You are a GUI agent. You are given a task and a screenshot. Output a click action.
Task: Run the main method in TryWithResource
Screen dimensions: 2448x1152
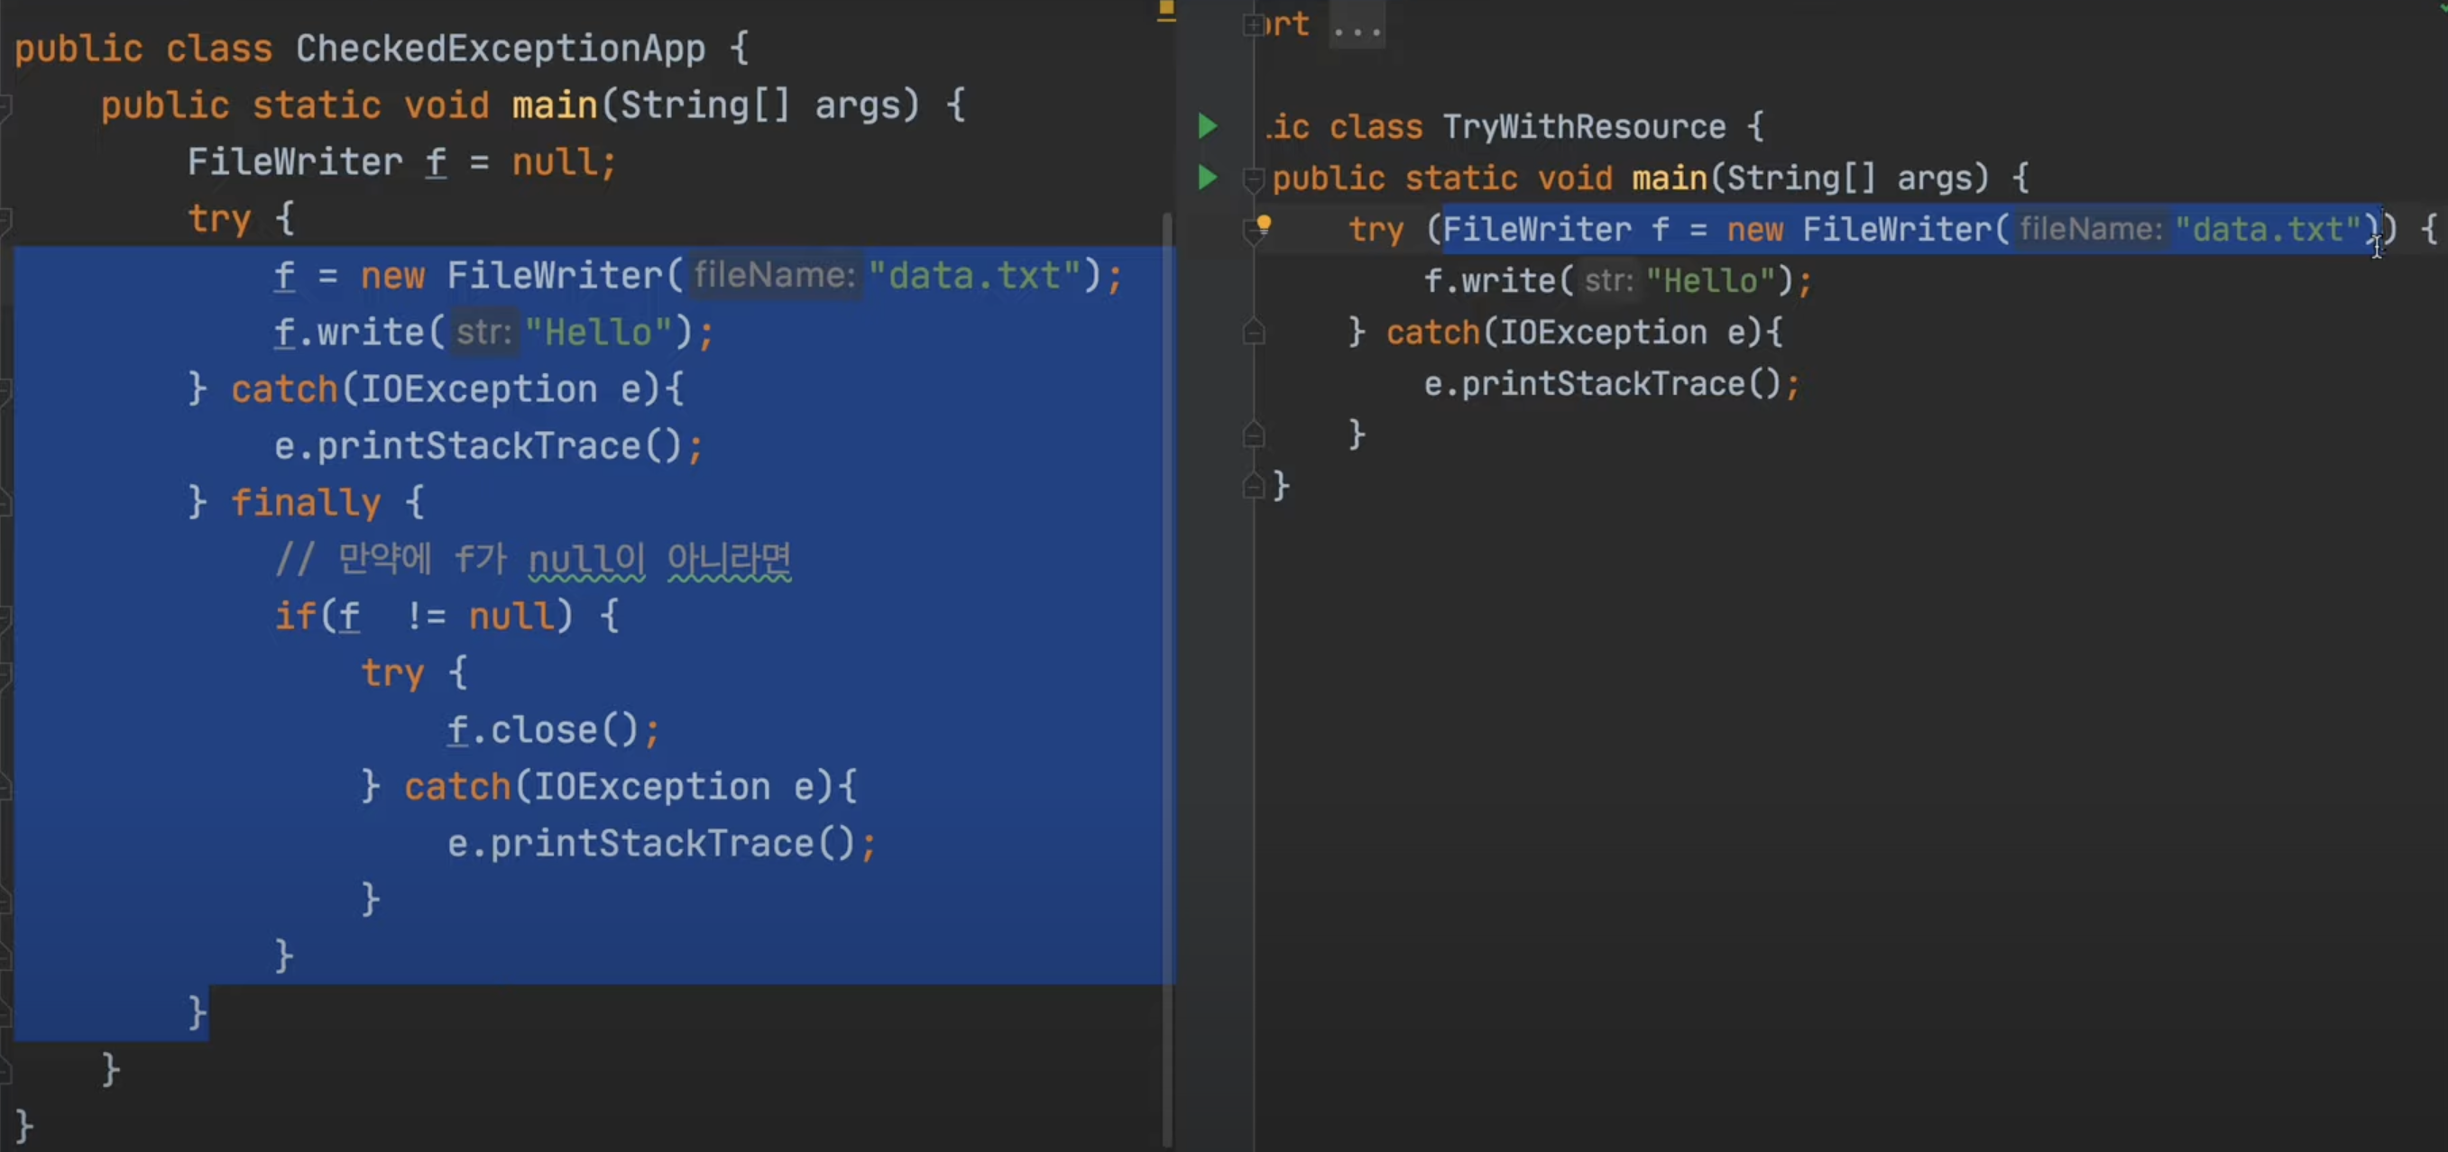pos(1207,178)
